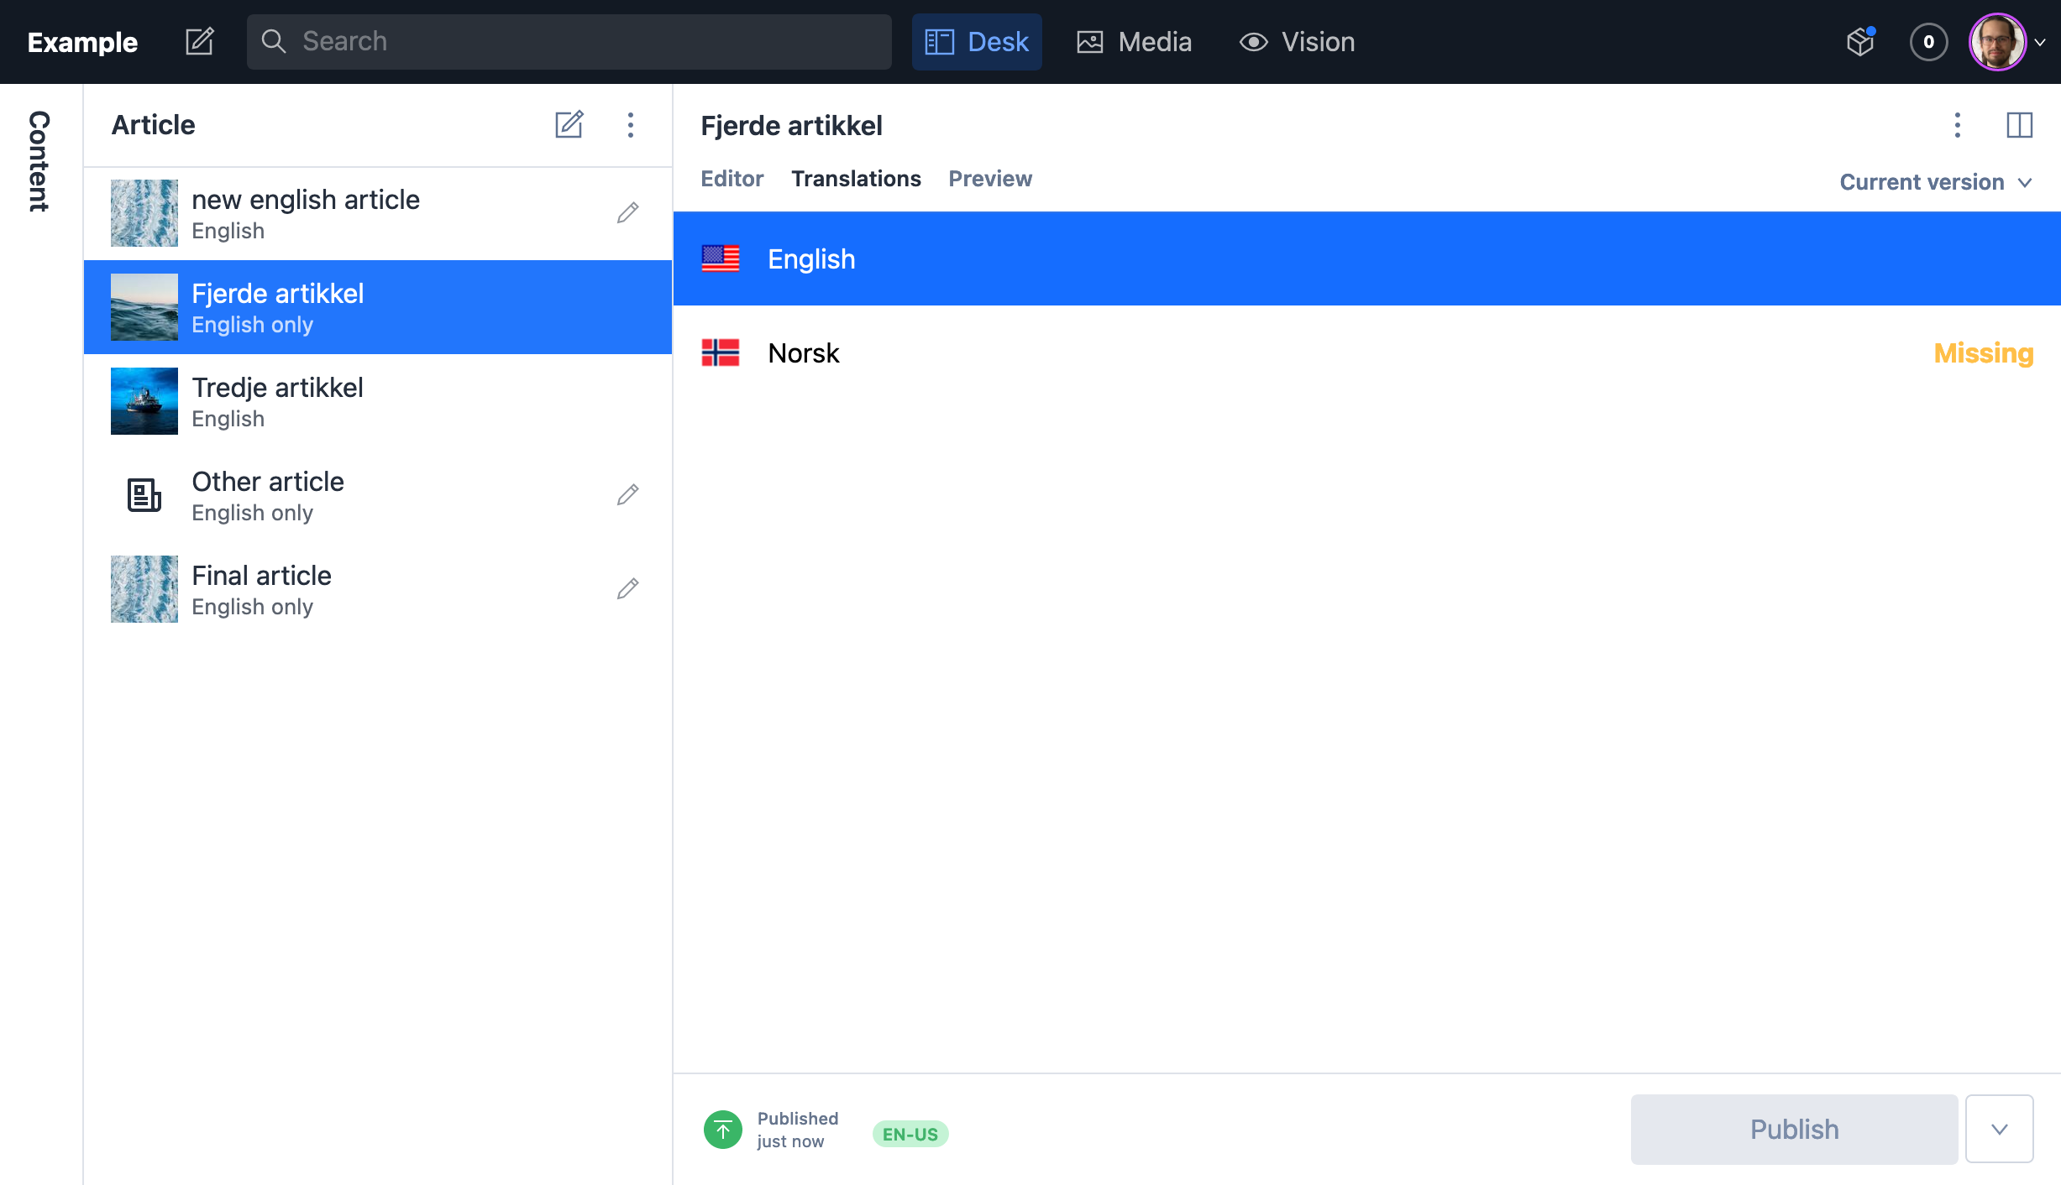Click the new document compose icon in top navbar

tap(199, 41)
